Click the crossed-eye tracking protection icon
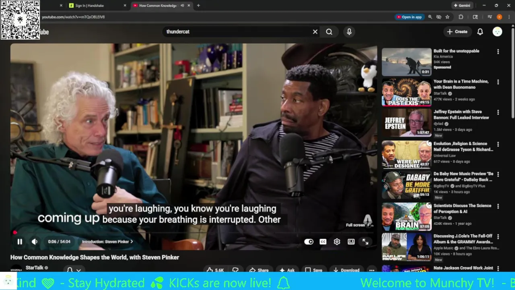Viewport: 515px width, 290px height. point(439,17)
